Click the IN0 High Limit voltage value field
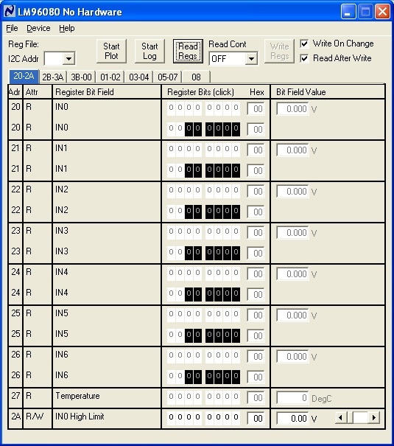 click(x=292, y=419)
